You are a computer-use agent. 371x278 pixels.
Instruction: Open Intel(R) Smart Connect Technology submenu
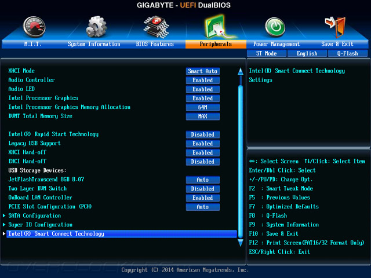click(x=122, y=234)
